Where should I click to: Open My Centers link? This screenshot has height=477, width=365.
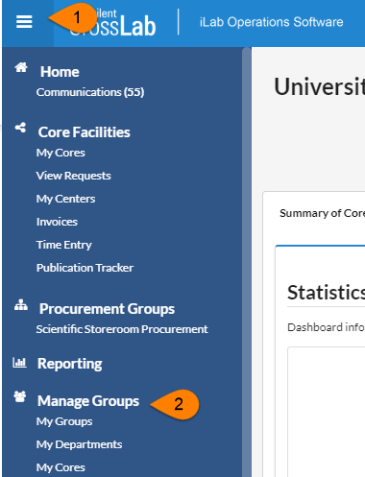click(65, 199)
